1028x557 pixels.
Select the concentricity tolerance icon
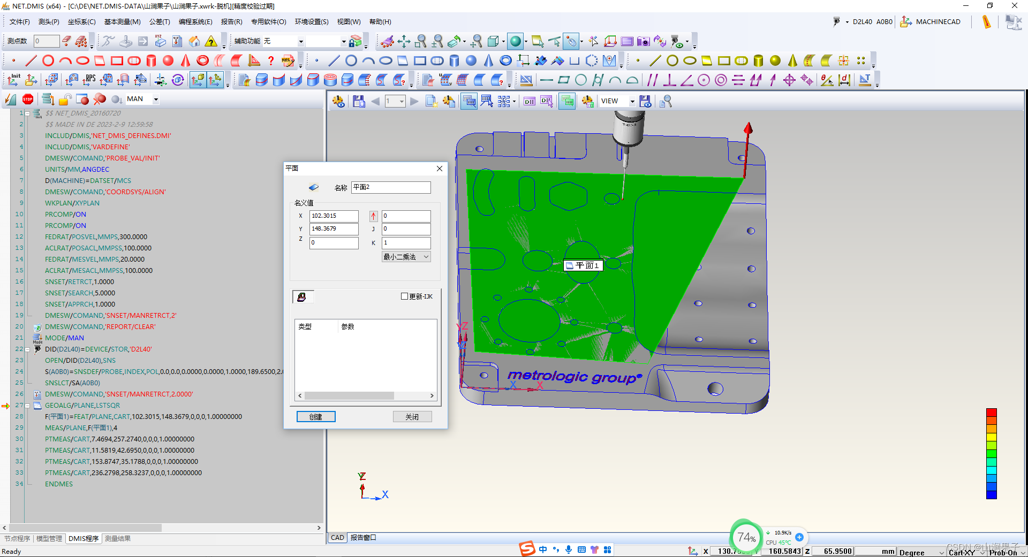(721, 80)
